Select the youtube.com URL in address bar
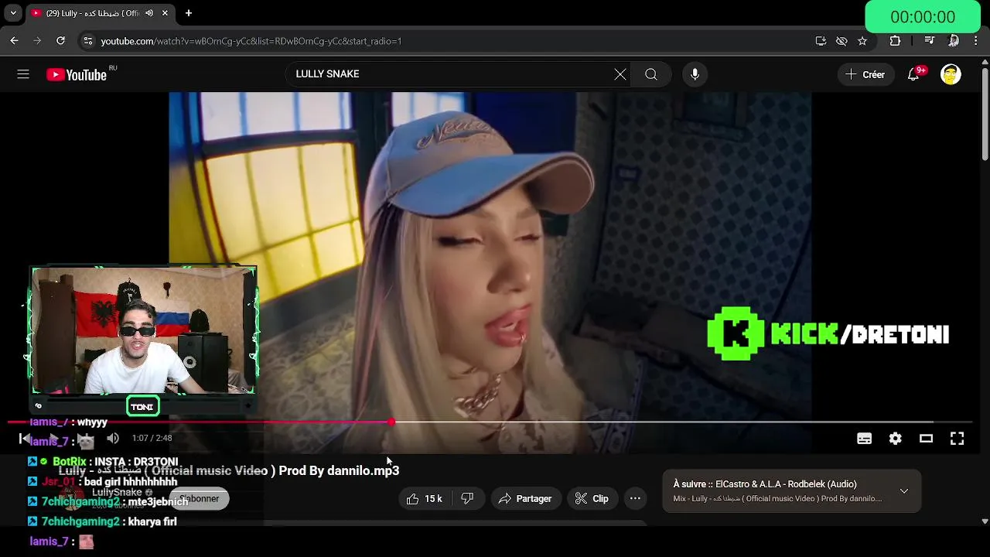The image size is (990, 557). tap(251, 41)
